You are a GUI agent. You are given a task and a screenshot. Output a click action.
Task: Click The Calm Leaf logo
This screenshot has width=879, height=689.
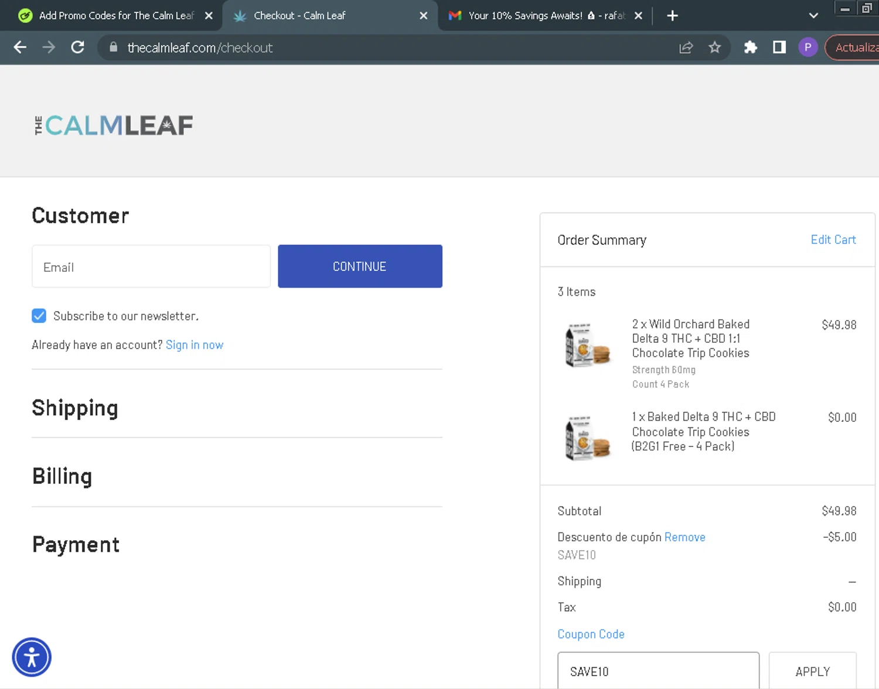point(113,125)
